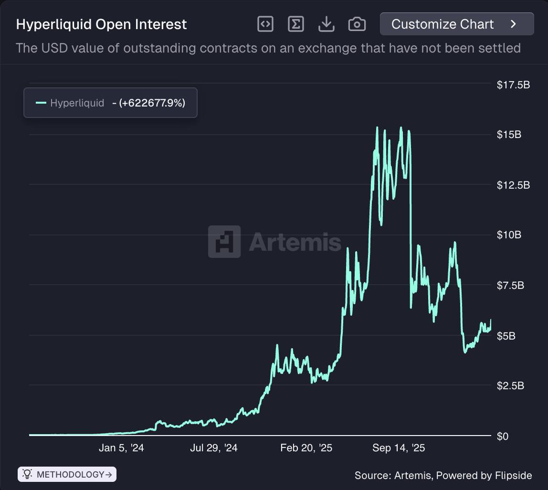This screenshot has width=548, height=490.
Task: Click the $17.5B axis label
Action: (x=513, y=85)
